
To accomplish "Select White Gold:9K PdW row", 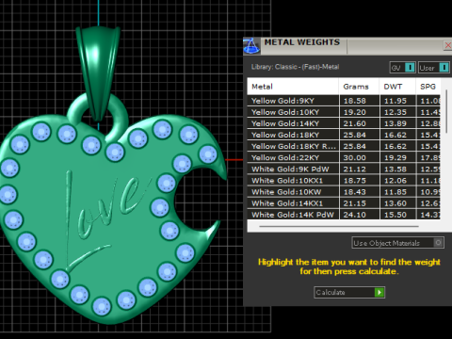I will (x=344, y=169).
